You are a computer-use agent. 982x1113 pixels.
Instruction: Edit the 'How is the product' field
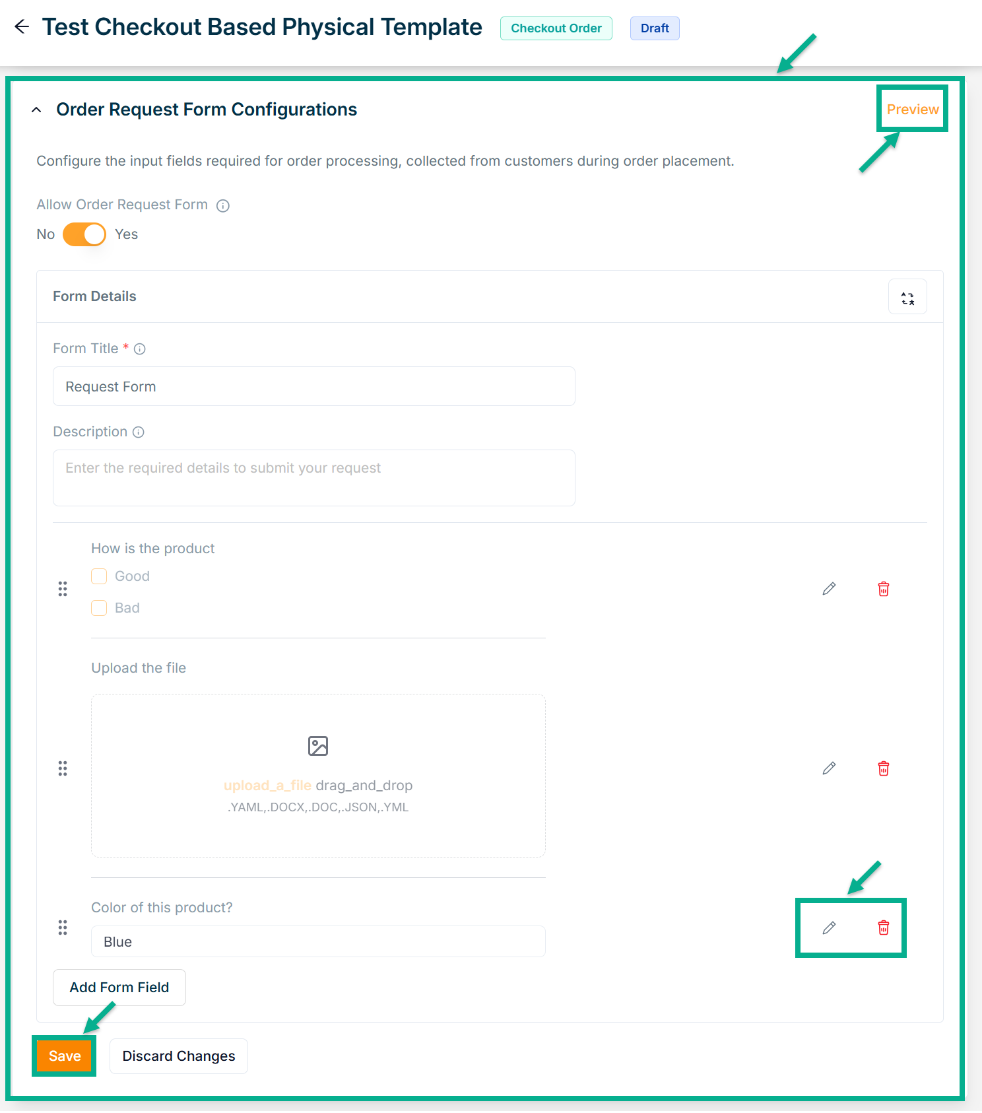pyautogui.click(x=829, y=589)
